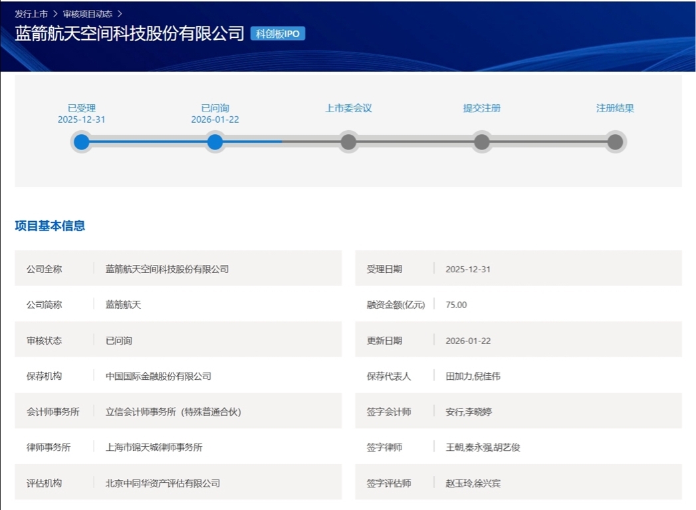
Task: Click the 公司简称 field label
Action: [x=44, y=305]
